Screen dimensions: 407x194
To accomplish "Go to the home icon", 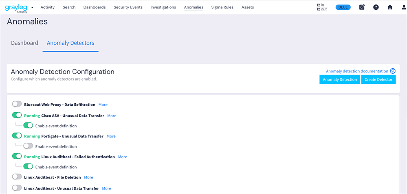I will click(390, 7).
